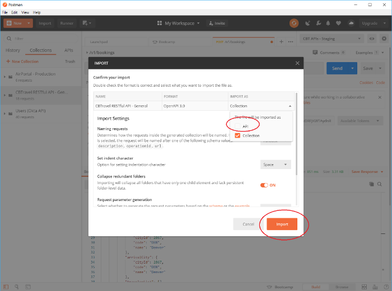
Task: Click the environment quick look eye icon
Action: pos(372,39)
